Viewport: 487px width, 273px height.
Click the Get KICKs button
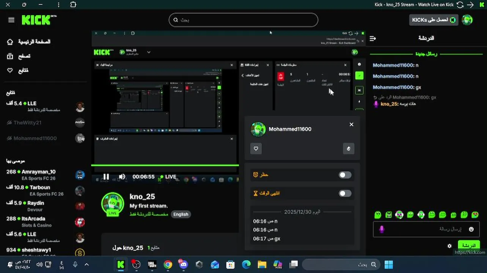pos(434,20)
